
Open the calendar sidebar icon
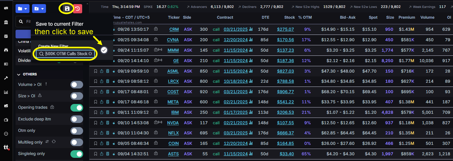click(6, 36)
